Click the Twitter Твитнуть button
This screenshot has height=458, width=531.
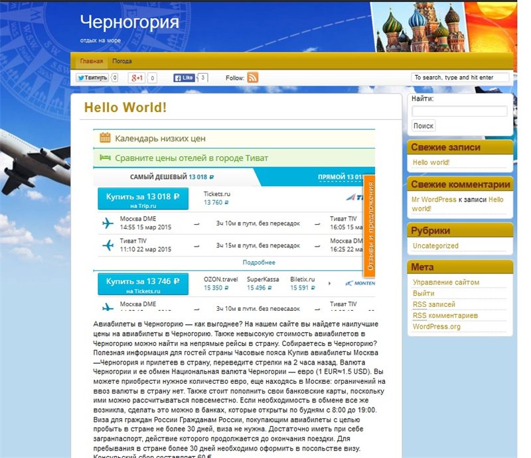[x=92, y=78]
